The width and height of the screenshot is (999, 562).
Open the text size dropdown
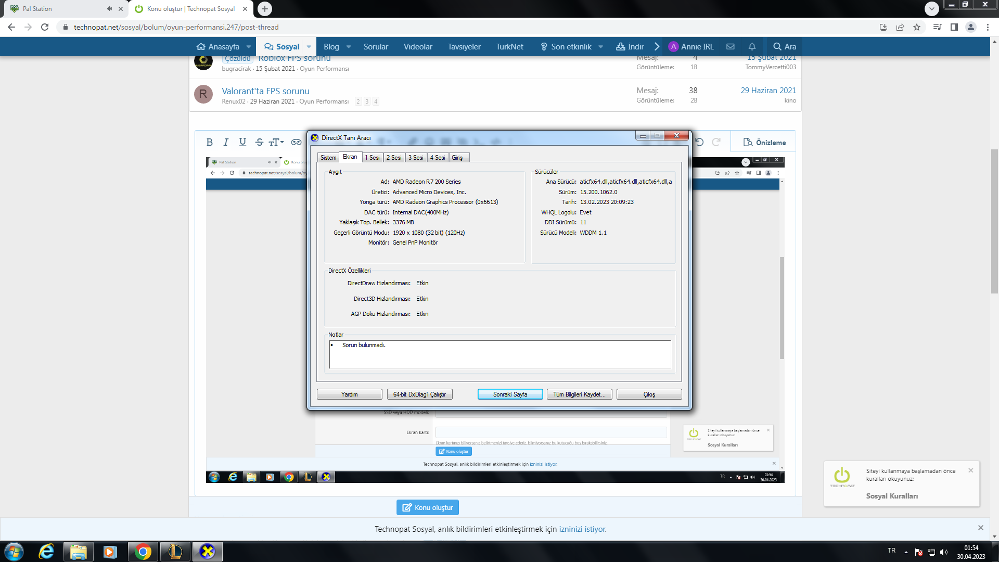[276, 142]
